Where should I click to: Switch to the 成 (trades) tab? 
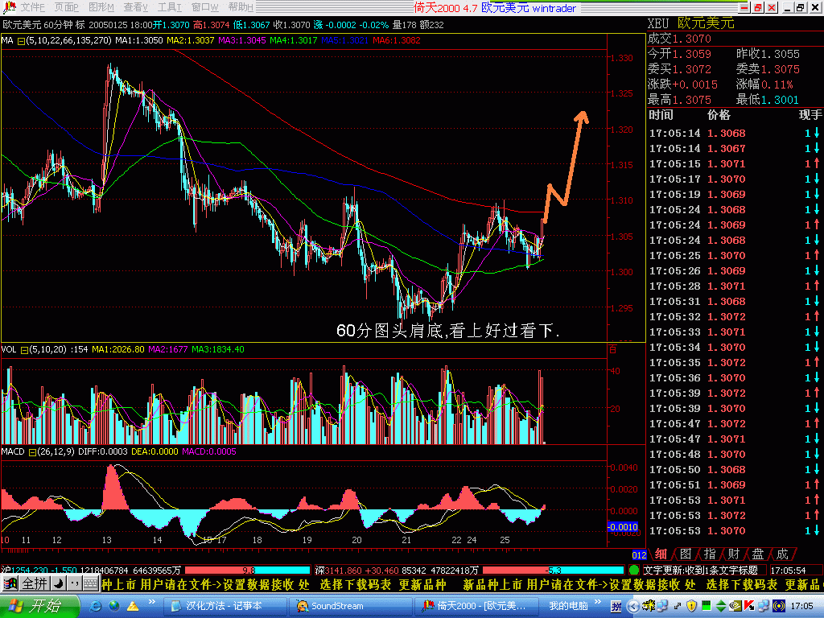coord(782,554)
